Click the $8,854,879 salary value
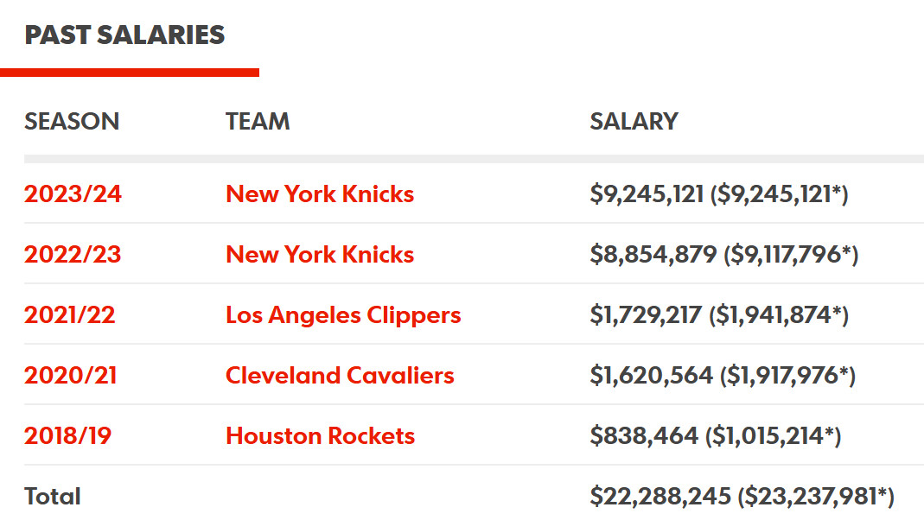This screenshot has width=924, height=520. tap(653, 255)
